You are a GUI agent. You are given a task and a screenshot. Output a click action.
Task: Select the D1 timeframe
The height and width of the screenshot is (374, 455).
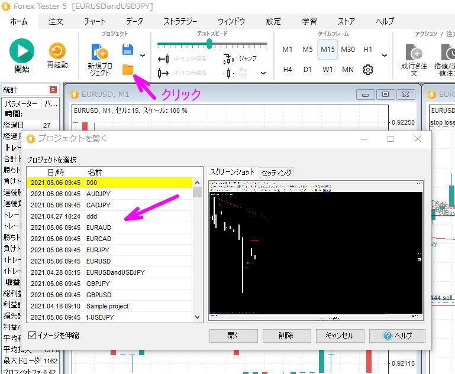pyautogui.click(x=308, y=70)
